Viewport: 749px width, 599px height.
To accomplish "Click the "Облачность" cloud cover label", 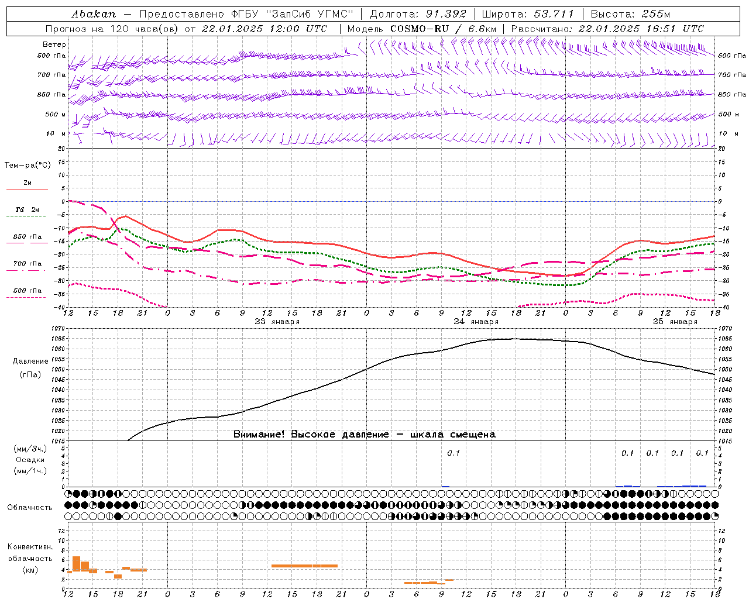I will tap(30, 507).
